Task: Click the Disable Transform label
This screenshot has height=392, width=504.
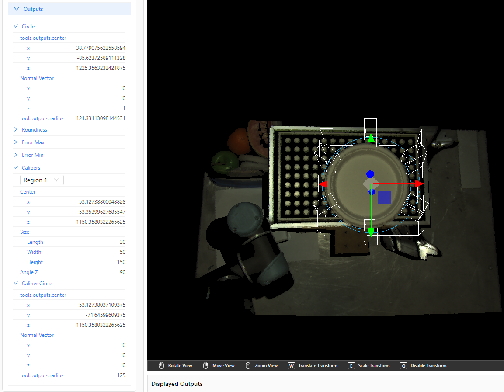Action: pyautogui.click(x=428, y=366)
